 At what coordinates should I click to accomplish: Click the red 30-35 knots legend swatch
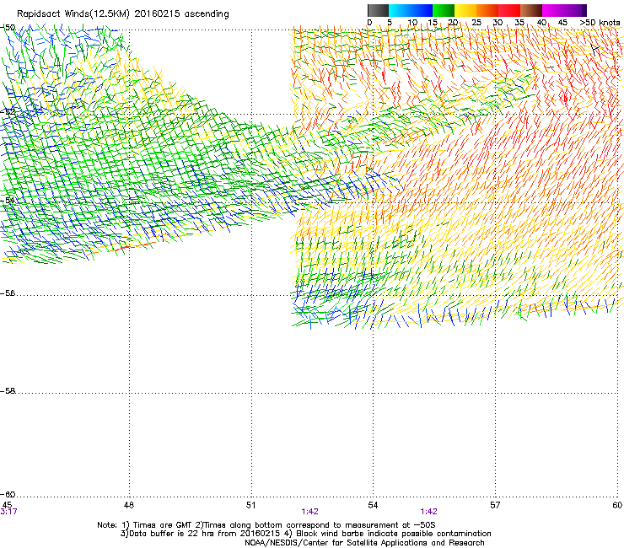pos(509,10)
